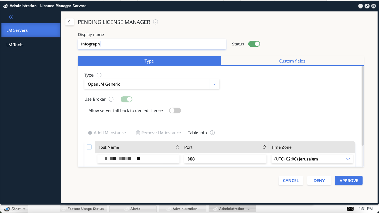Enable Allow server fall back to denied license
Screen dimensions: 379x213
click(175, 110)
